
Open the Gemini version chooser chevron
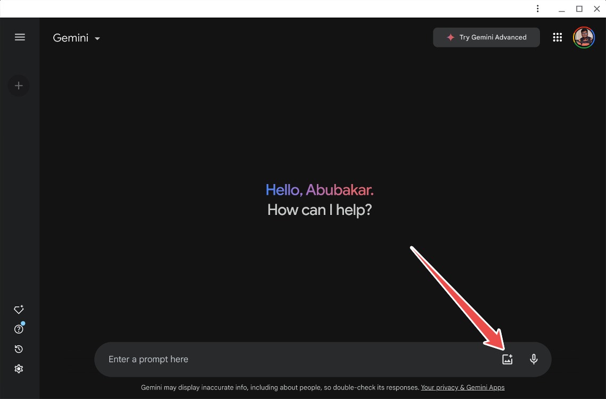click(x=97, y=38)
